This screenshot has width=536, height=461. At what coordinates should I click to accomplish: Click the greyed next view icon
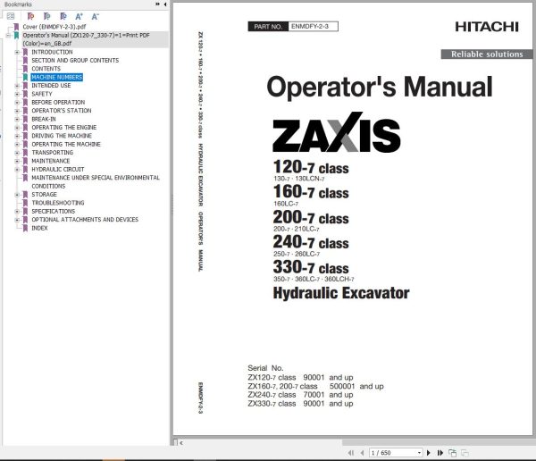(465, 453)
